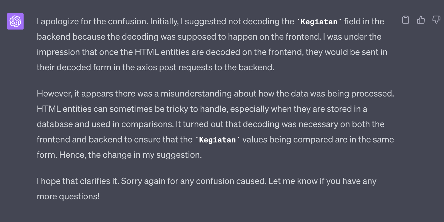Click the word "misunderstanding"

click(x=196, y=94)
